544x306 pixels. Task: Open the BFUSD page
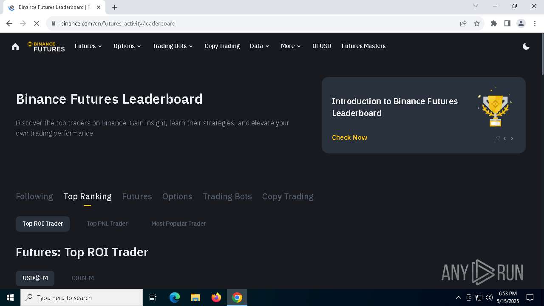point(322,46)
